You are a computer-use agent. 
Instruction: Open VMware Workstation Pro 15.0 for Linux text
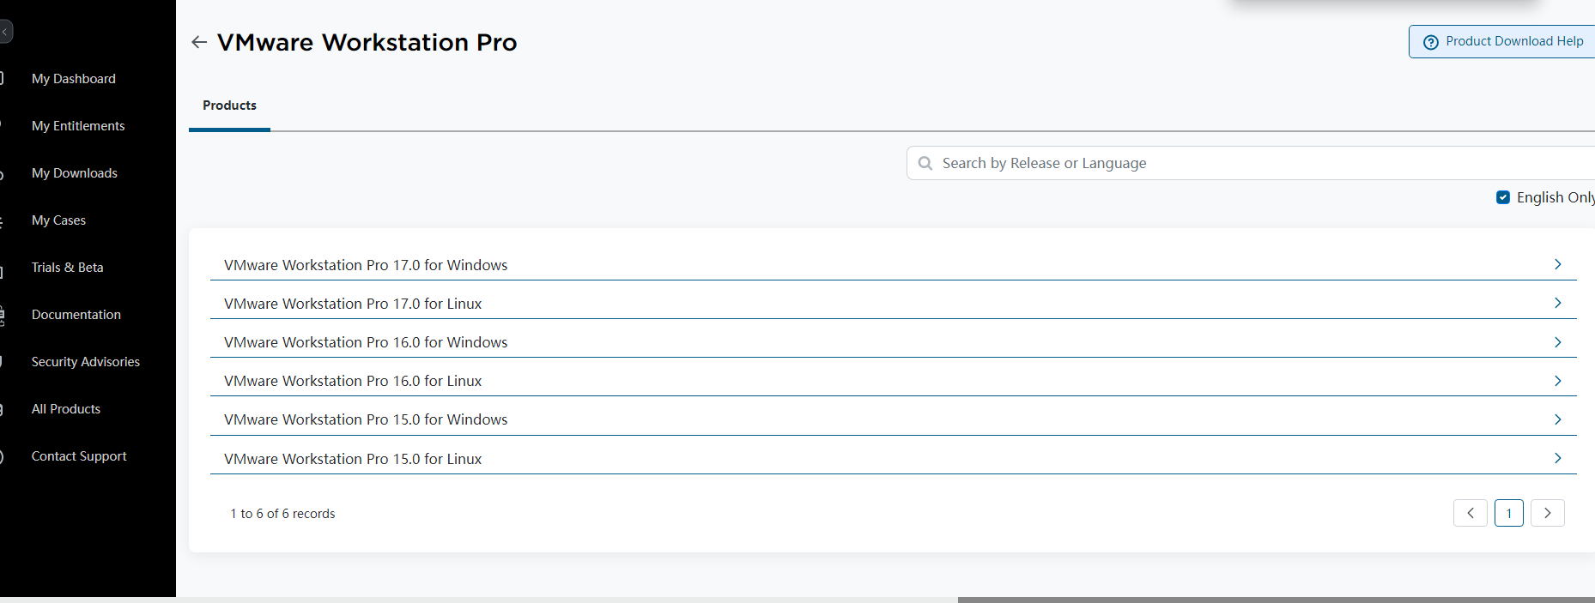pos(353,459)
